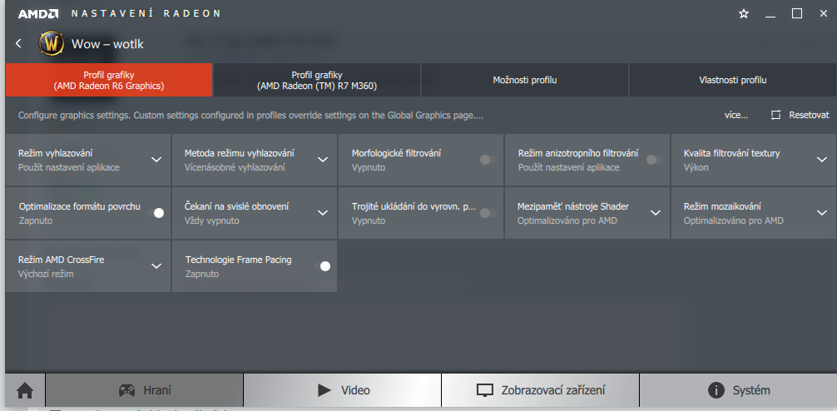Disable Technologie Frame Pacing switch
Viewport: 837px width, 411px height.
322,266
